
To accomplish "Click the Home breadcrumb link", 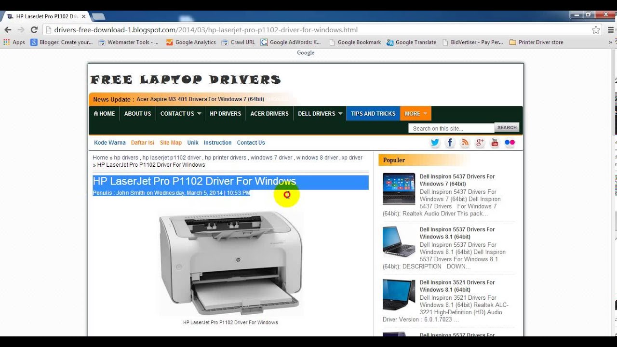I will pyautogui.click(x=100, y=158).
